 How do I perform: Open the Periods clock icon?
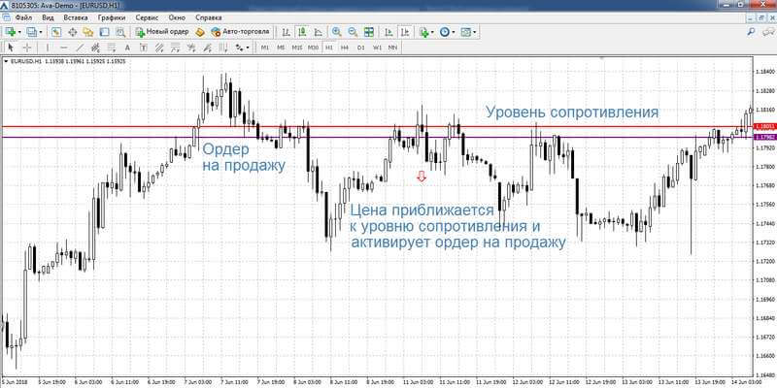pyautogui.click(x=445, y=32)
